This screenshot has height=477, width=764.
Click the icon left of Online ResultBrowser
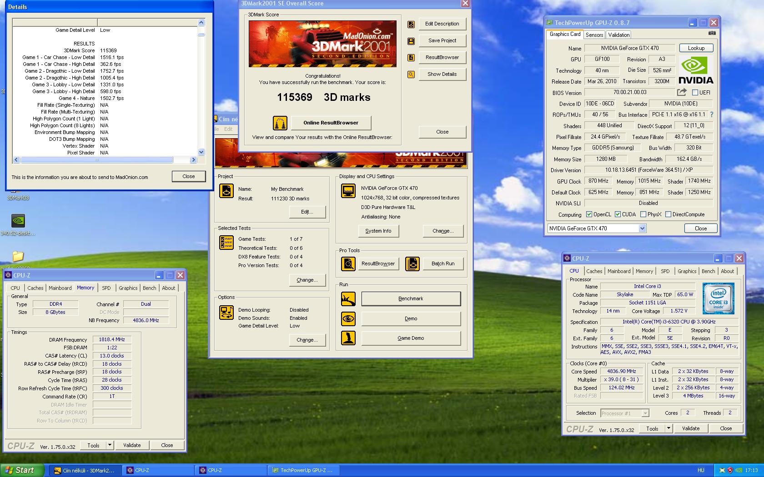click(280, 123)
